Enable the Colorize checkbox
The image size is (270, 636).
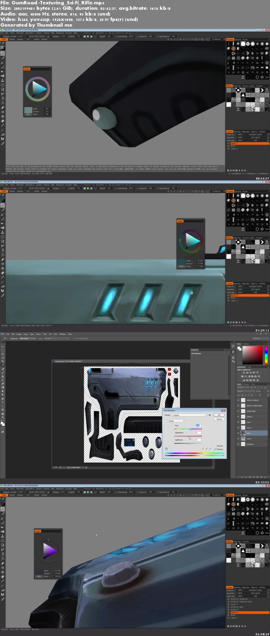click(215, 446)
